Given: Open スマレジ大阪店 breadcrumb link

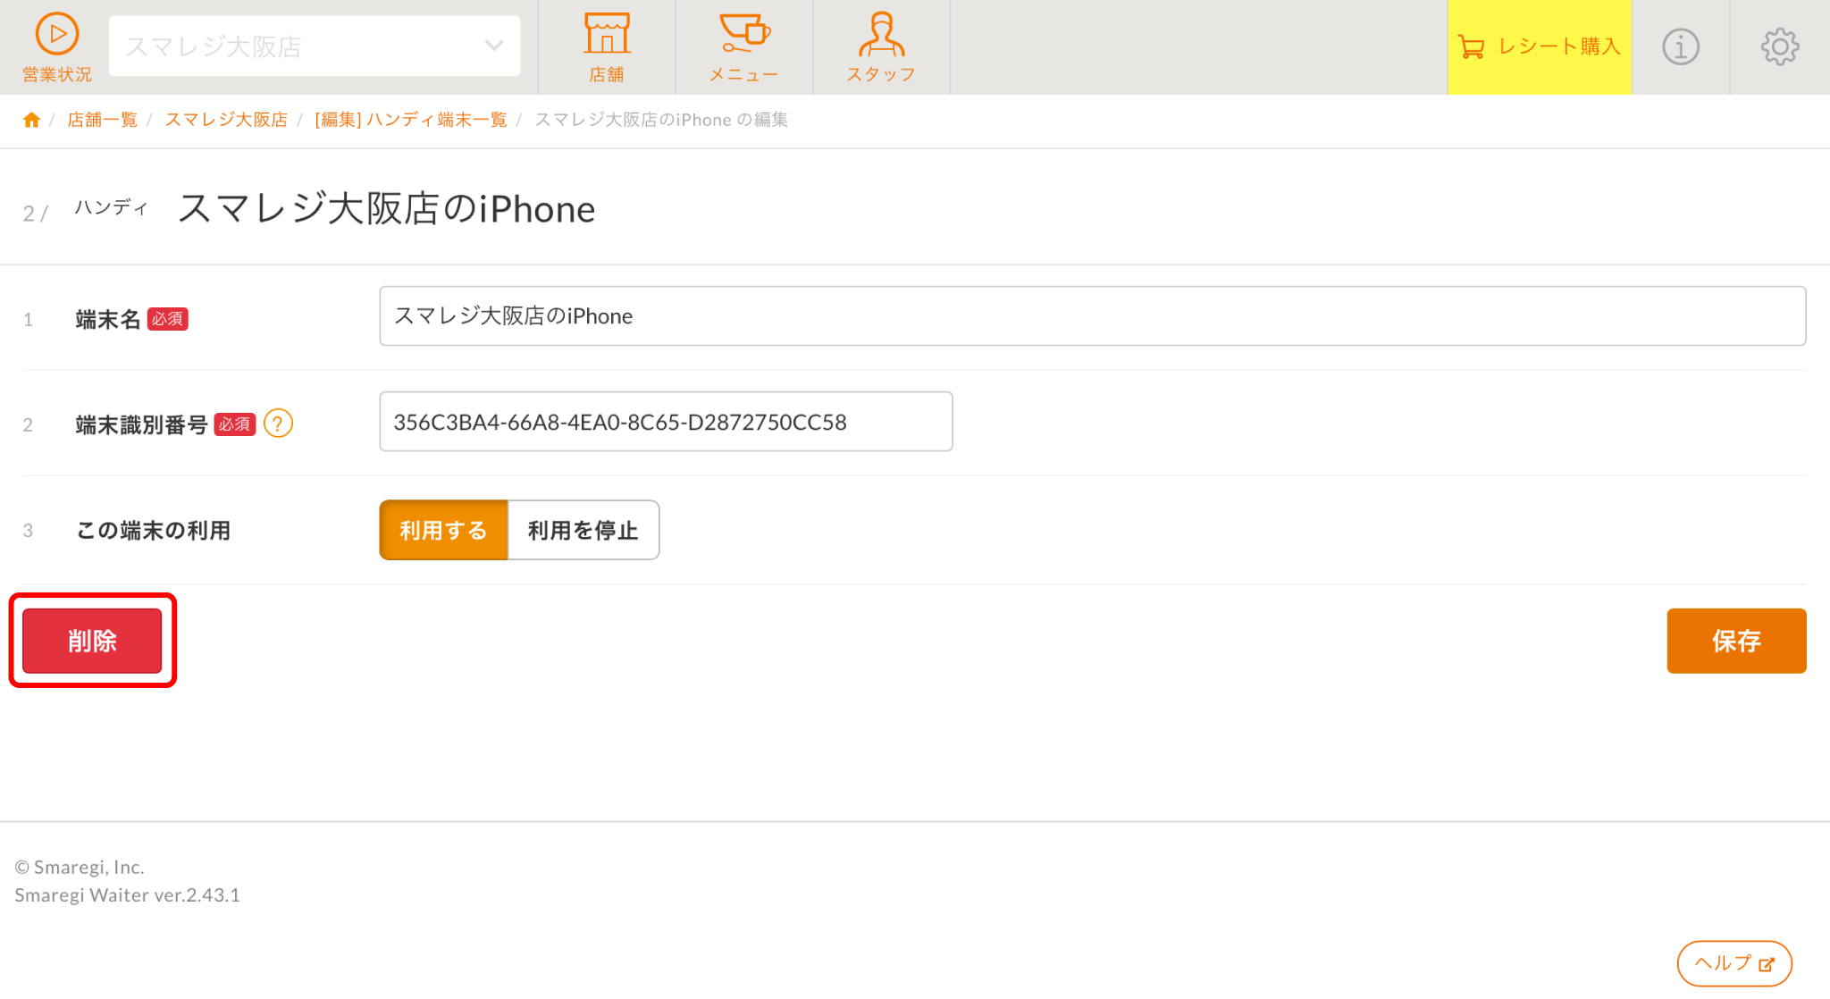Looking at the screenshot, I should click(226, 120).
